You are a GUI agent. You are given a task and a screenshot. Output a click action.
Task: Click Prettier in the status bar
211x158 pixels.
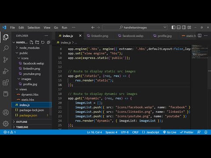click(187, 132)
